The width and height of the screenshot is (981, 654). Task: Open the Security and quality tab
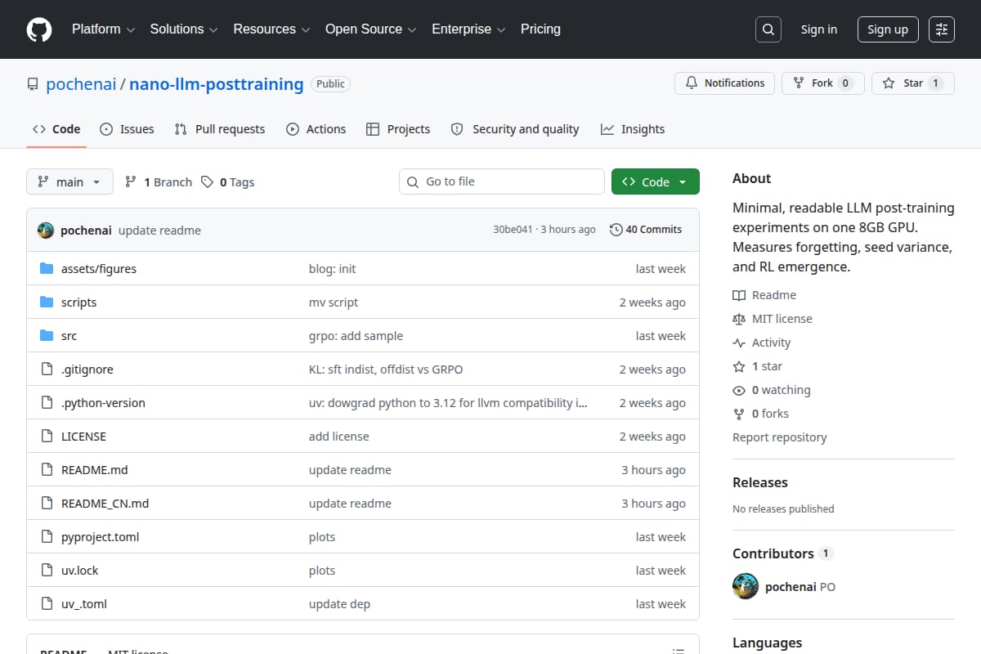515,129
